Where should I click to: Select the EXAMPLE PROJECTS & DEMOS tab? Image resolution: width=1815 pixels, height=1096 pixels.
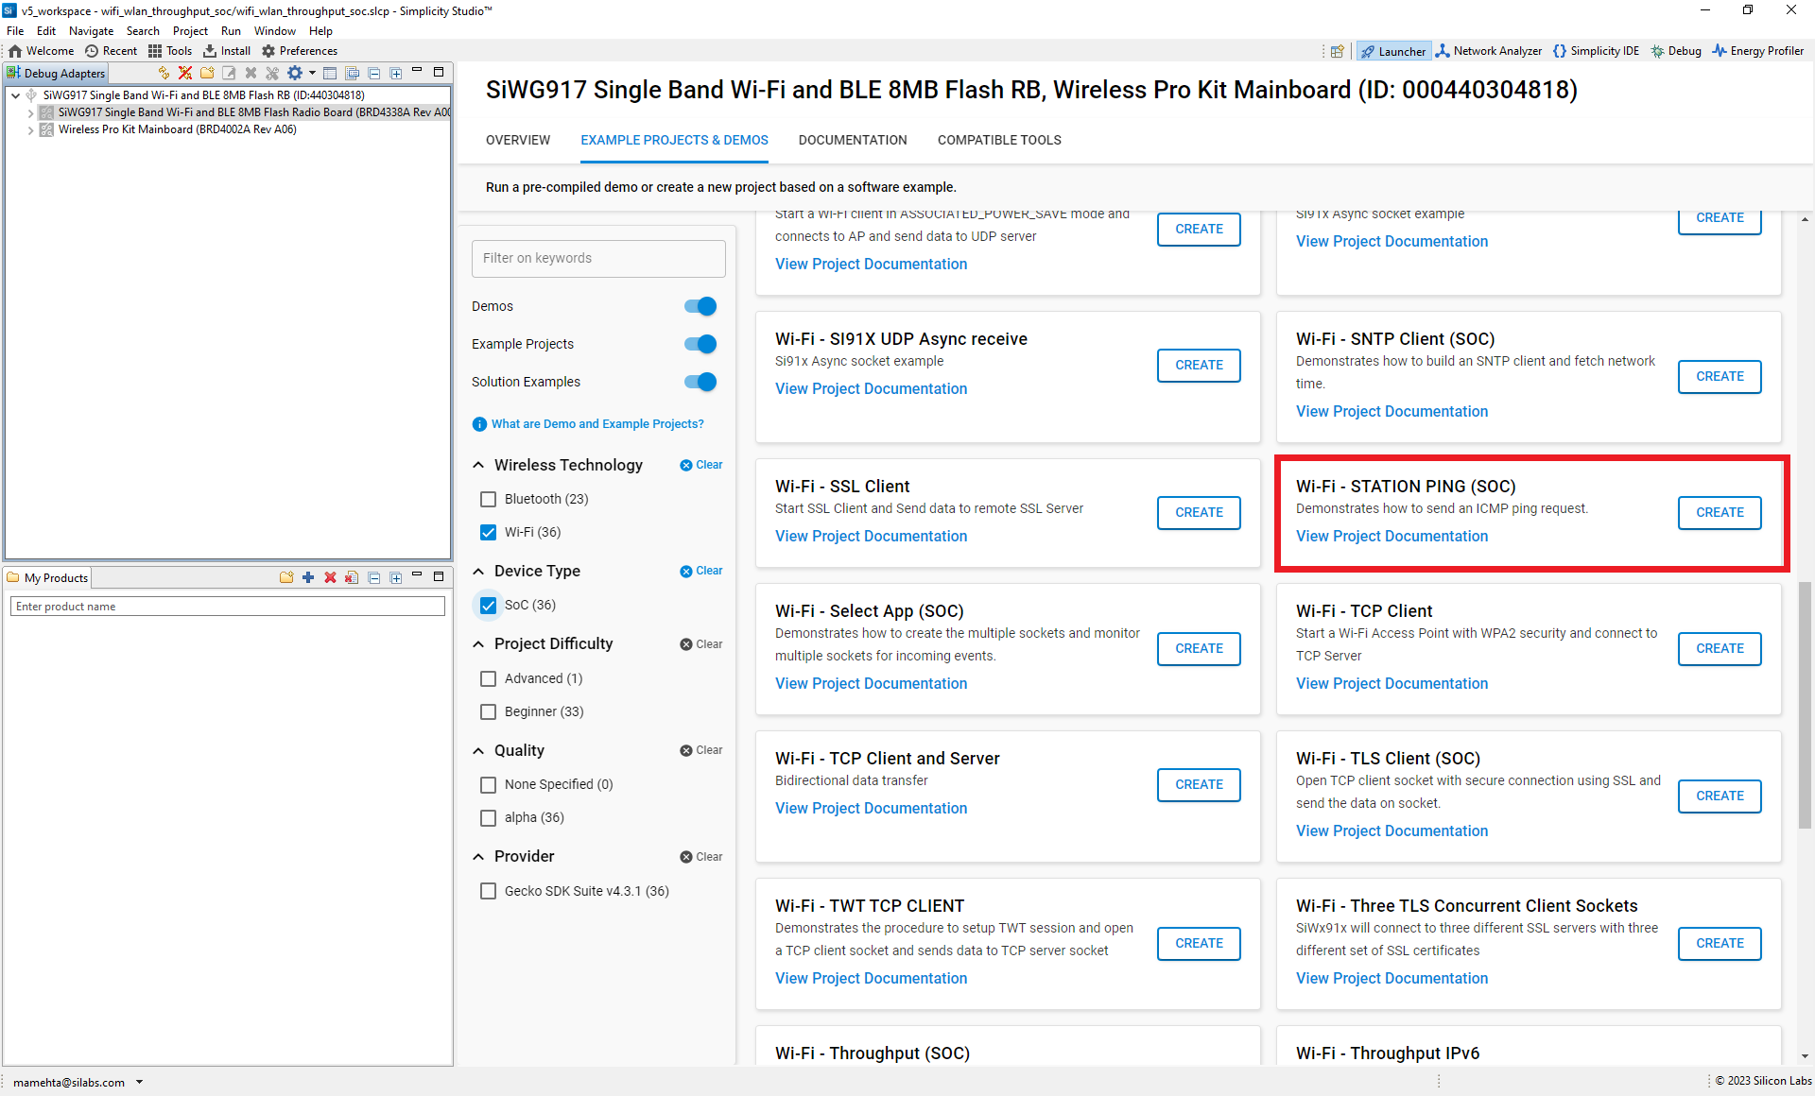point(674,141)
